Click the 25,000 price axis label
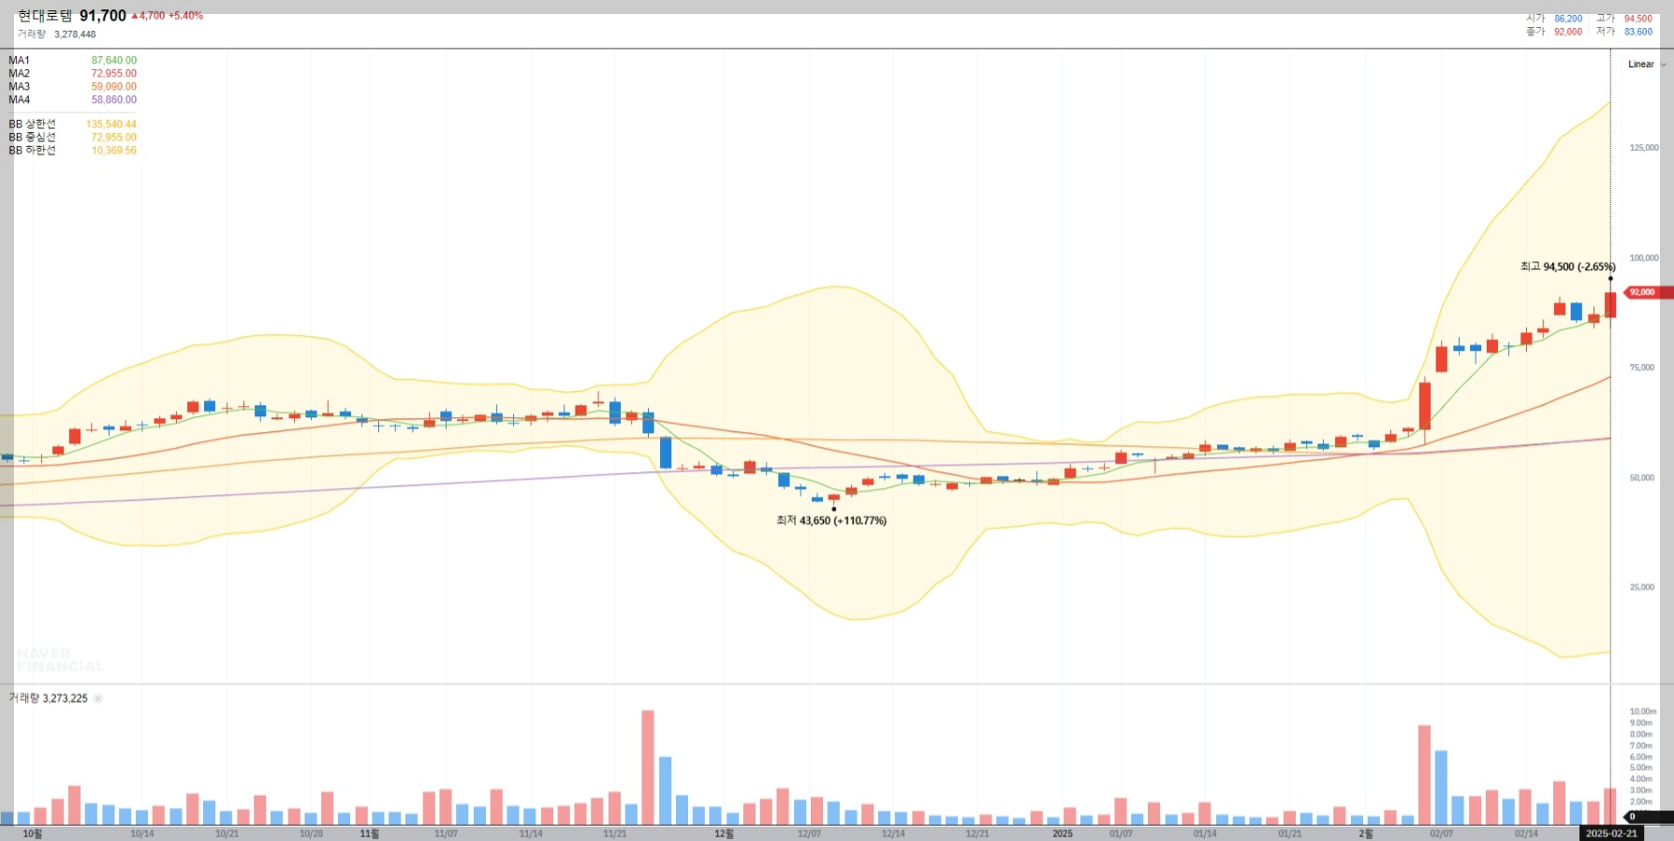1674x841 pixels. coord(1642,587)
